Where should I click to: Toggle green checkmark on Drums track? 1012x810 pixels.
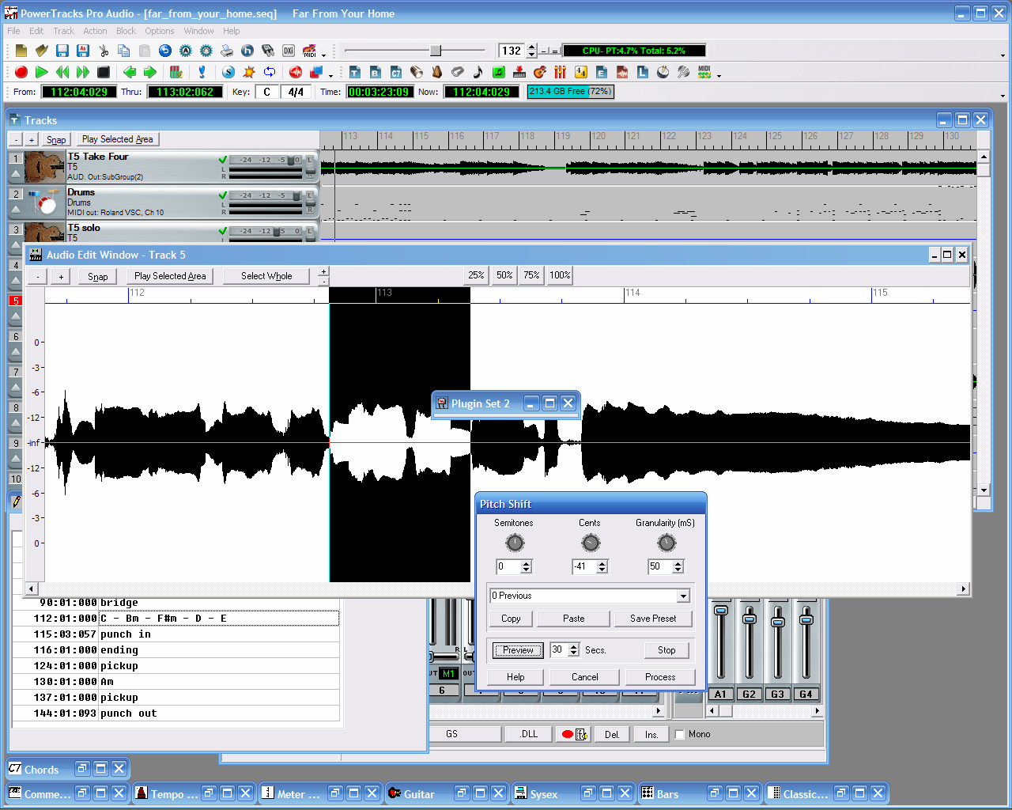[223, 195]
